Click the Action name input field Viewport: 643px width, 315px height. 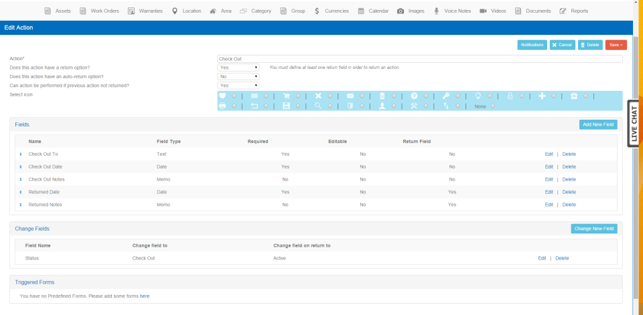[x=420, y=59]
